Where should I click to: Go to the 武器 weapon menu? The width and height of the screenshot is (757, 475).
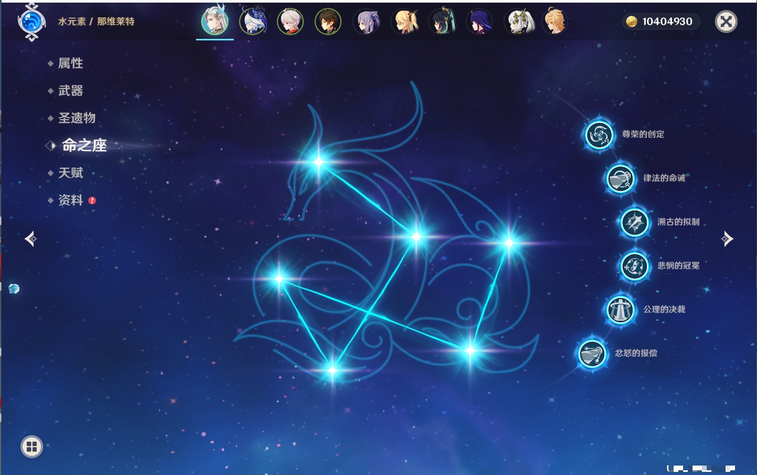70,91
